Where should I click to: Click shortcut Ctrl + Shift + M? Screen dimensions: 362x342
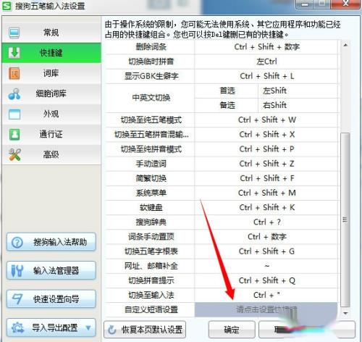pyautogui.click(x=266, y=193)
